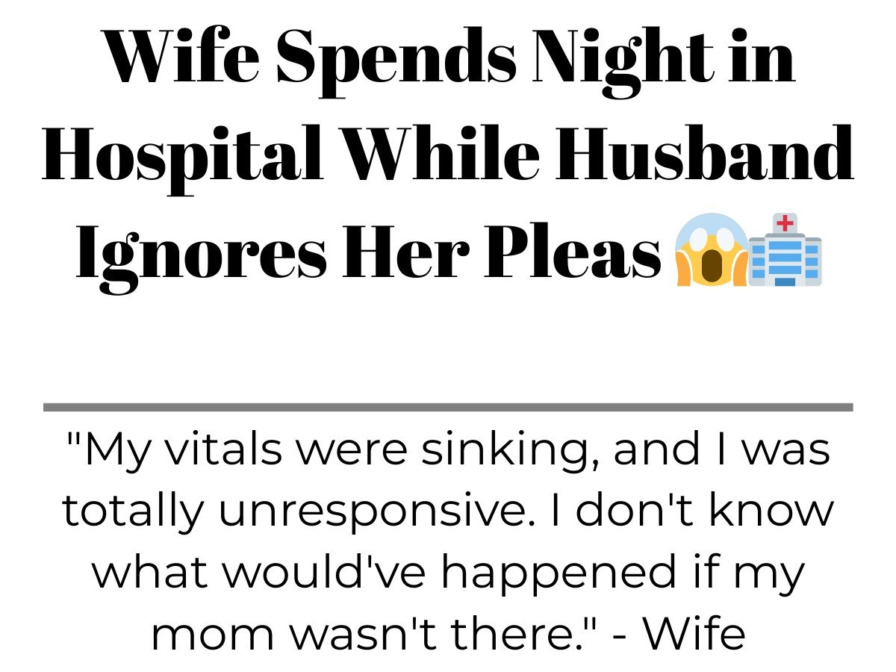Click the hospital building emoji
896x672 pixels.
click(785, 249)
